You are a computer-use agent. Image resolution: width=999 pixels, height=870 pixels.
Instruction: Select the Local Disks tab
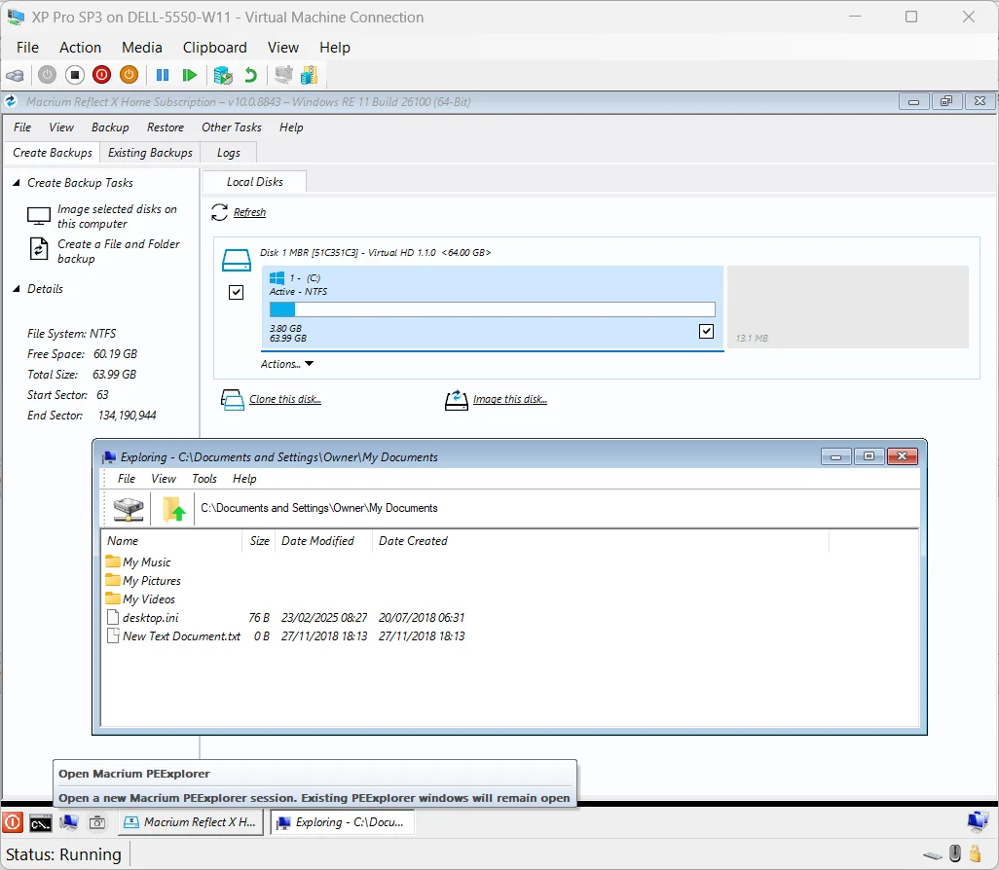(x=255, y=182)
